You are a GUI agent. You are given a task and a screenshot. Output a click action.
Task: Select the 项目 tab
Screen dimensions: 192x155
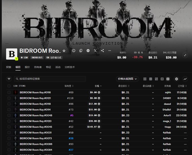pos(18,67)
